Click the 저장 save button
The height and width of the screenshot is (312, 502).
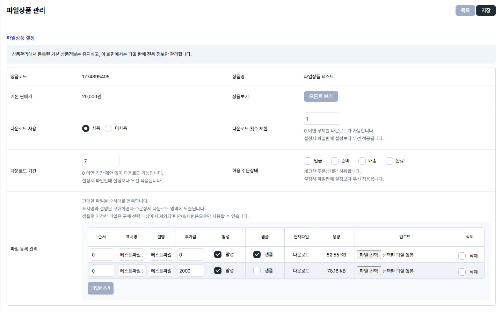click(x=486, y=10)
